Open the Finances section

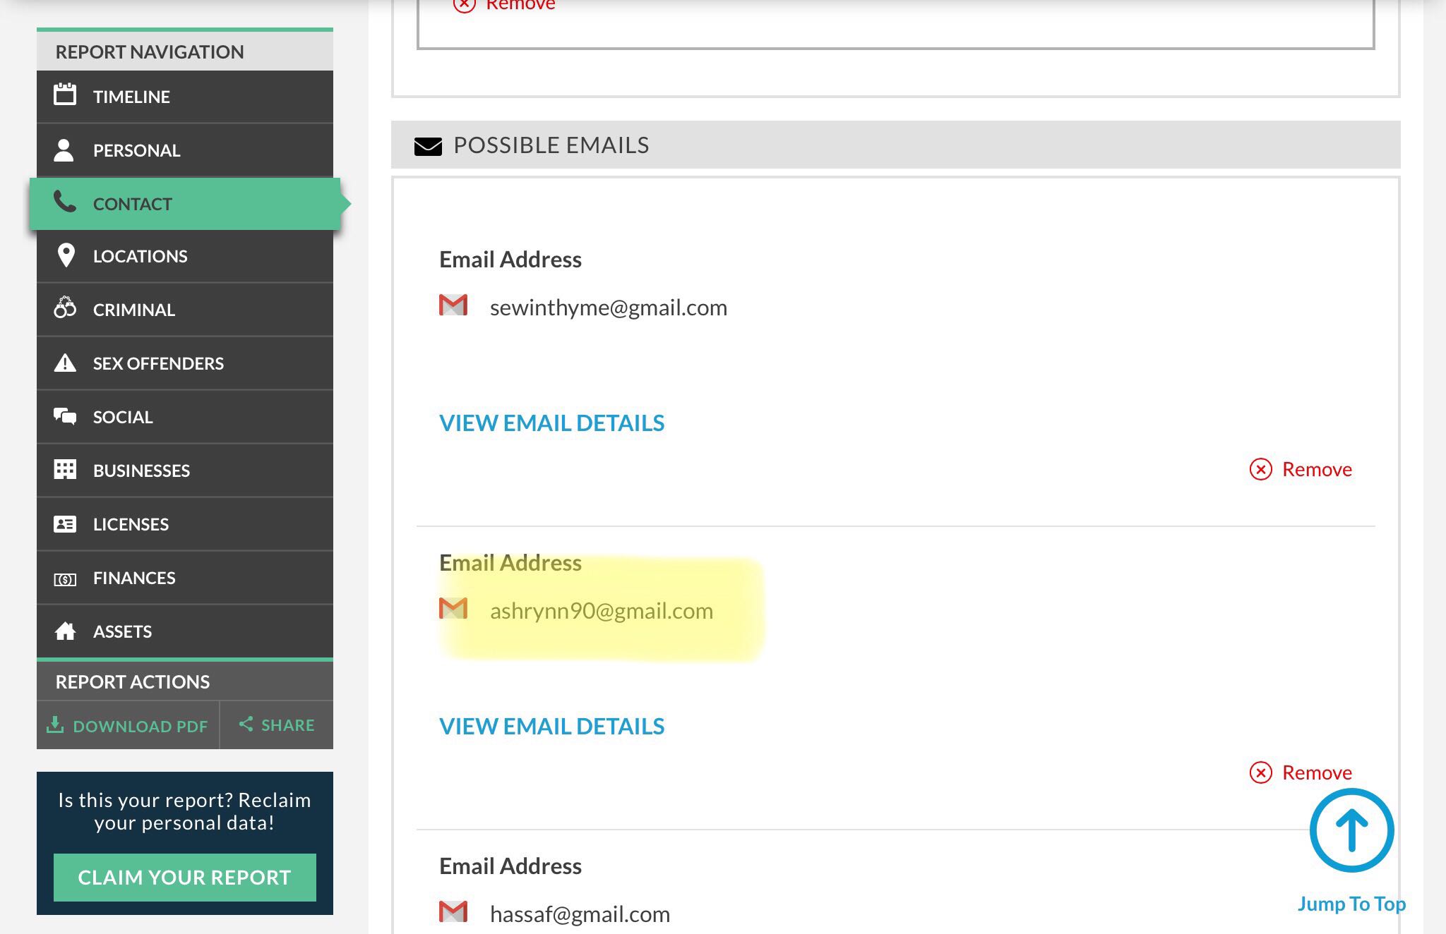tap(185, 578)
